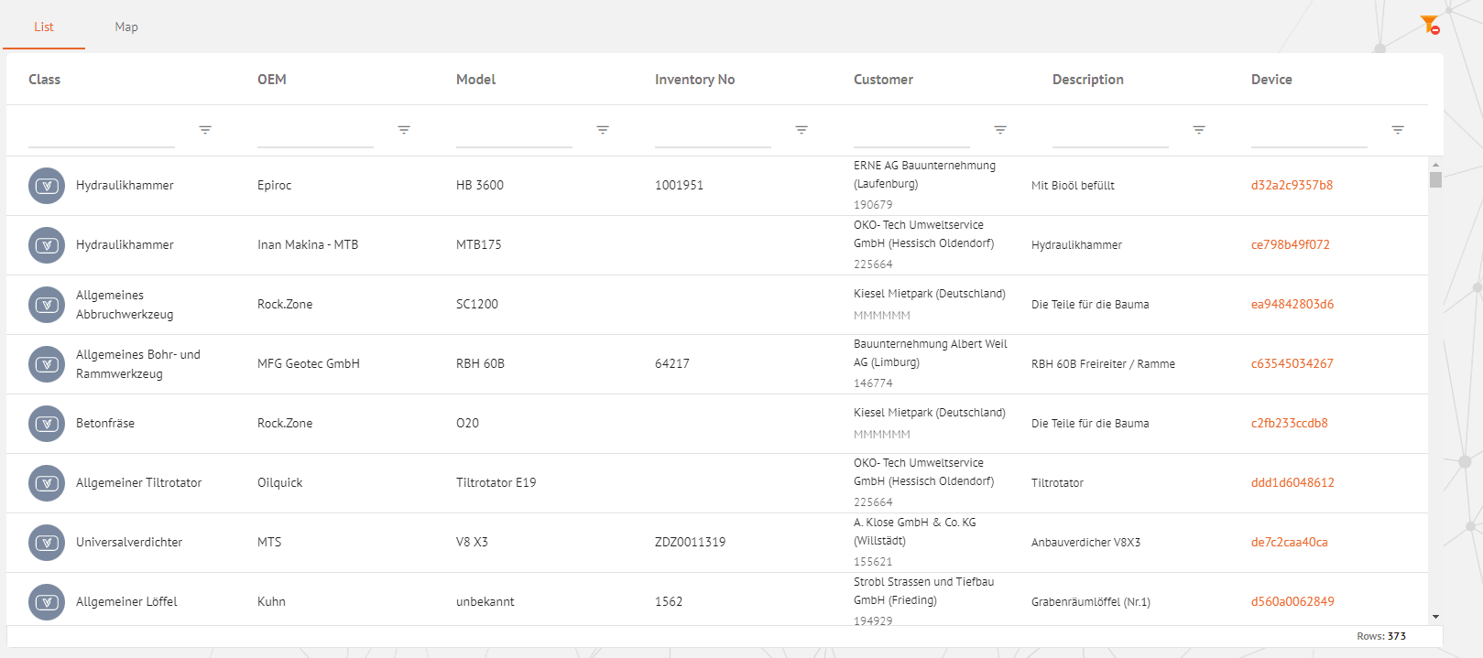This screenshot has width=1483, height=658.
Task: Select the Grabenräumlöffel (Nr.1) description
Action: [1091, 602]
